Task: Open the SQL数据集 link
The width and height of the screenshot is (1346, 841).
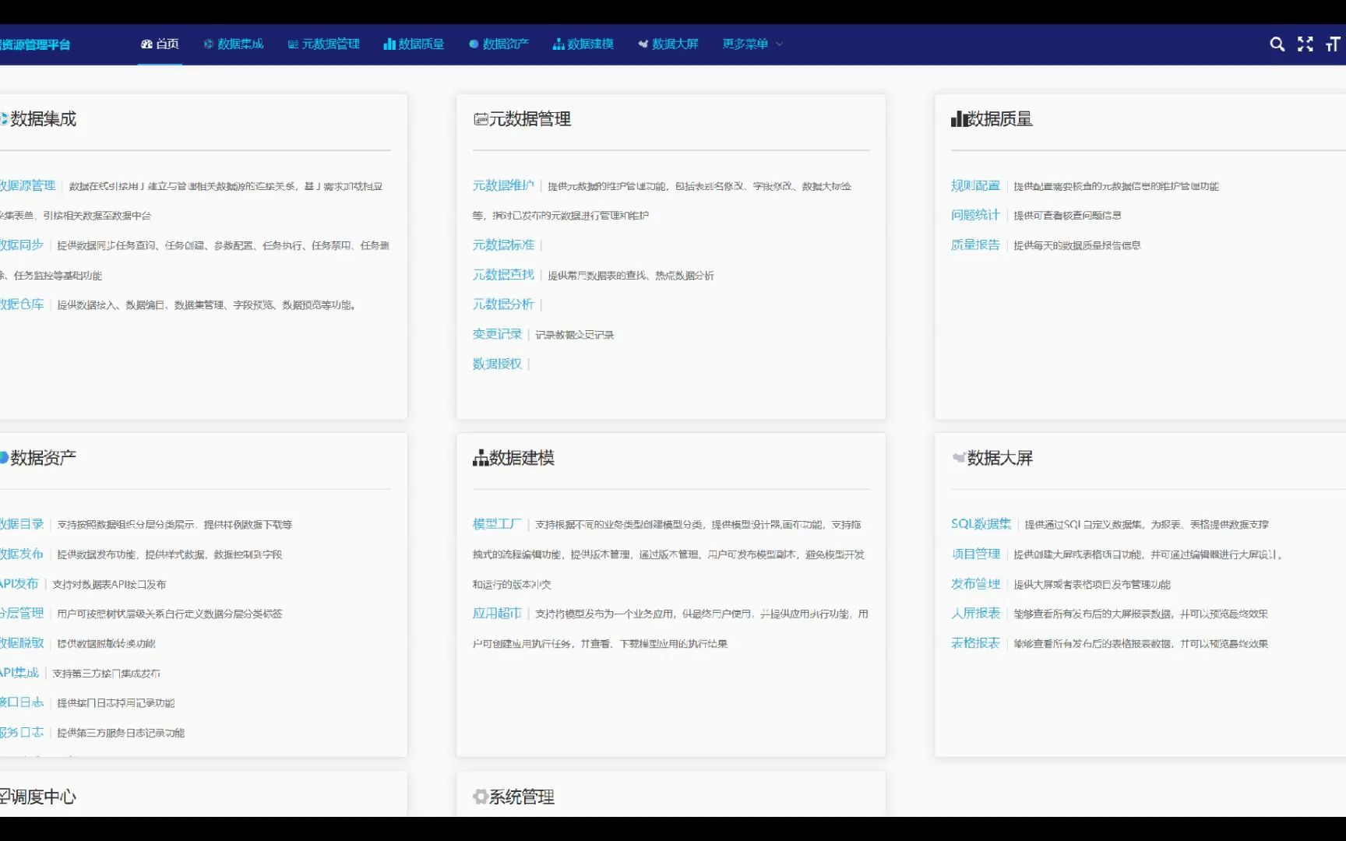Action: pyautogui.click(x=981, y=524)
